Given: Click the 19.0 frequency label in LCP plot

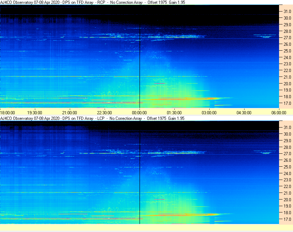Looking at the screenshot, I should point(287,206).
